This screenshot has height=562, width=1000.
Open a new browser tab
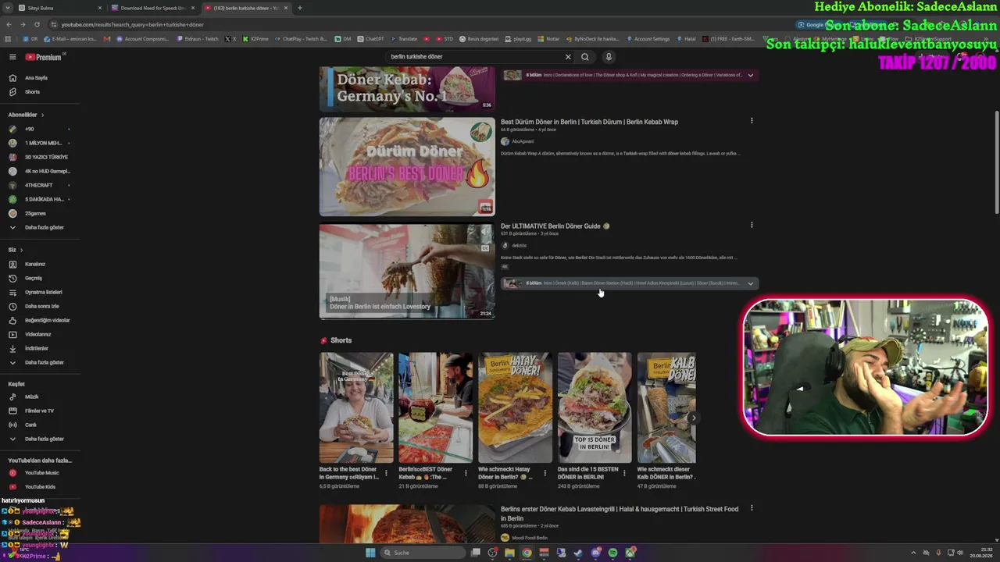(300, 8)
